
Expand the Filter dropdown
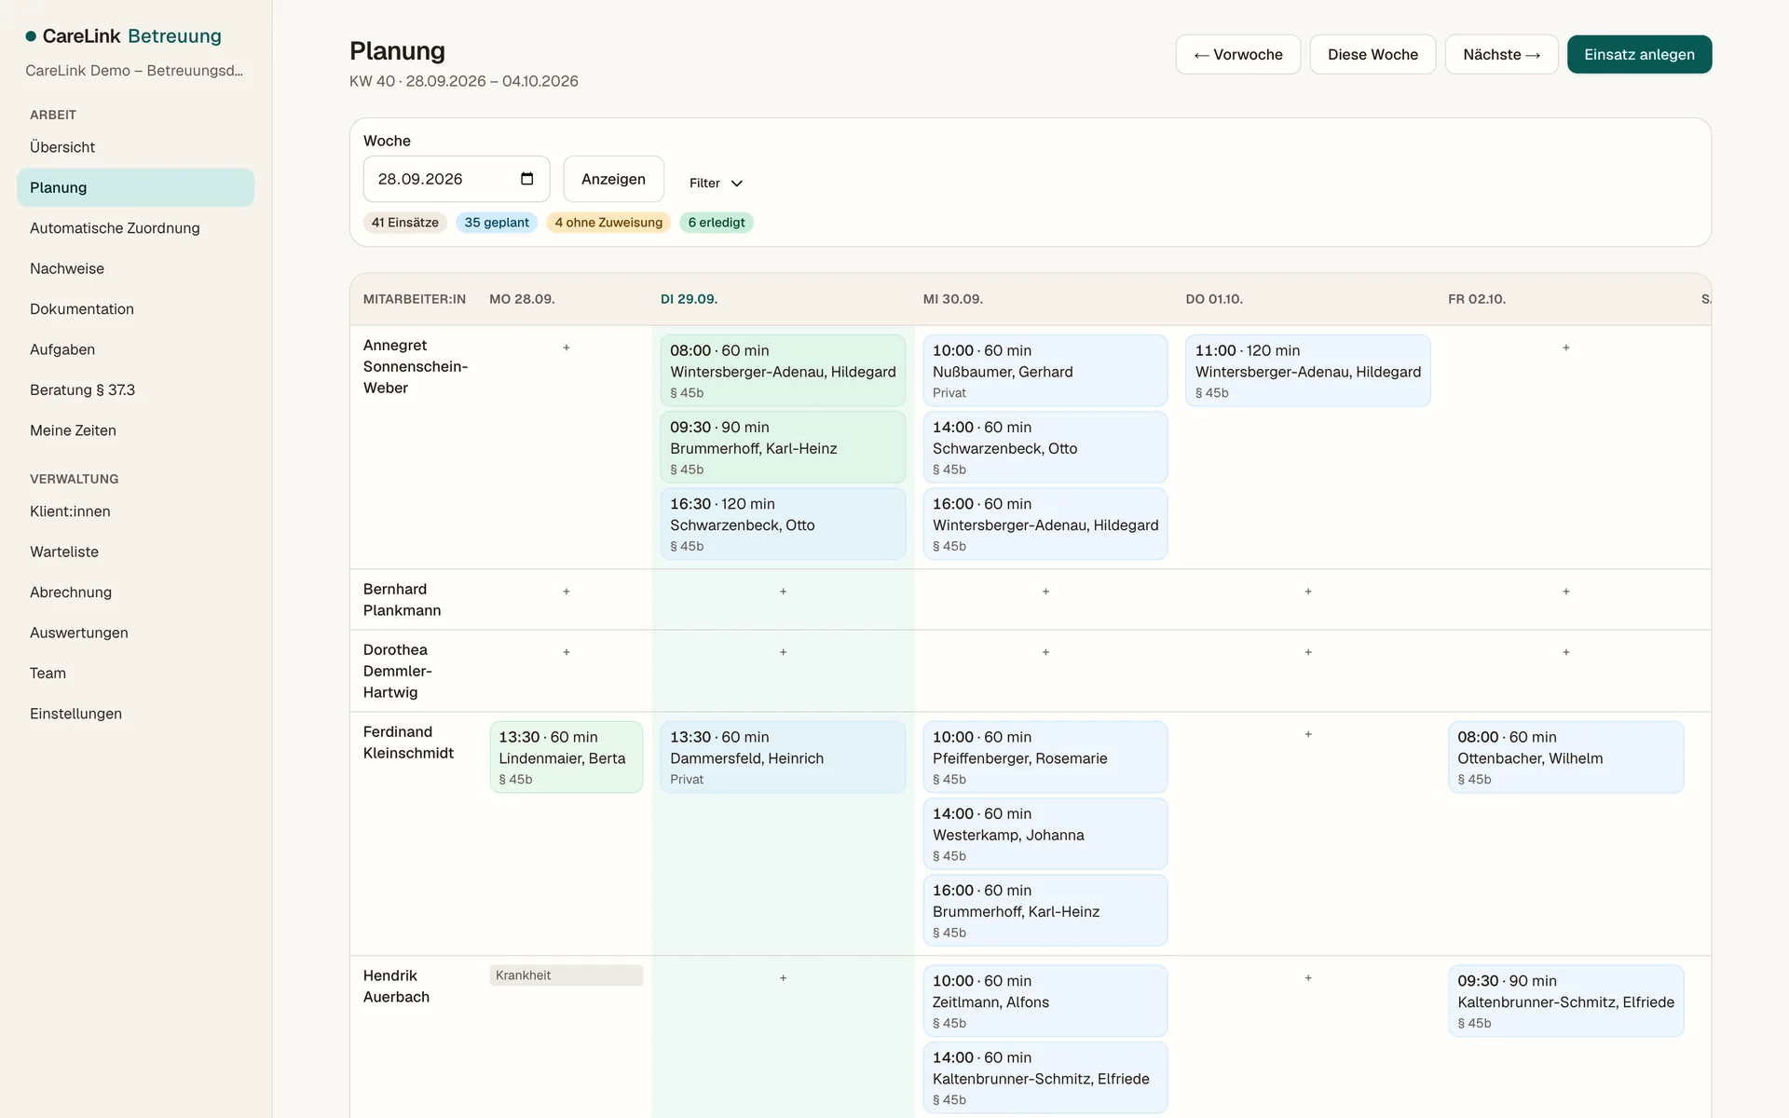click(716, 183)
